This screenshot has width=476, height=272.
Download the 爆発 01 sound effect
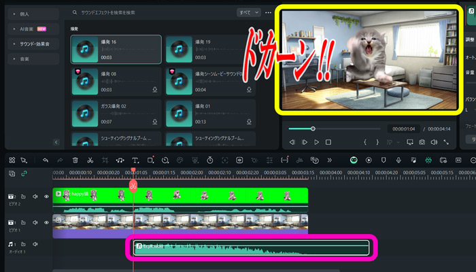point(249,122)
